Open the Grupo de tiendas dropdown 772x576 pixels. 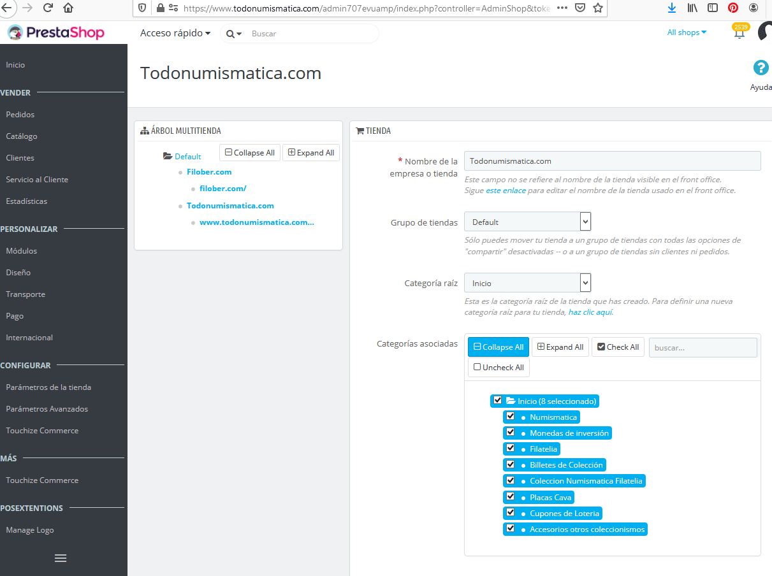[528, 222]
